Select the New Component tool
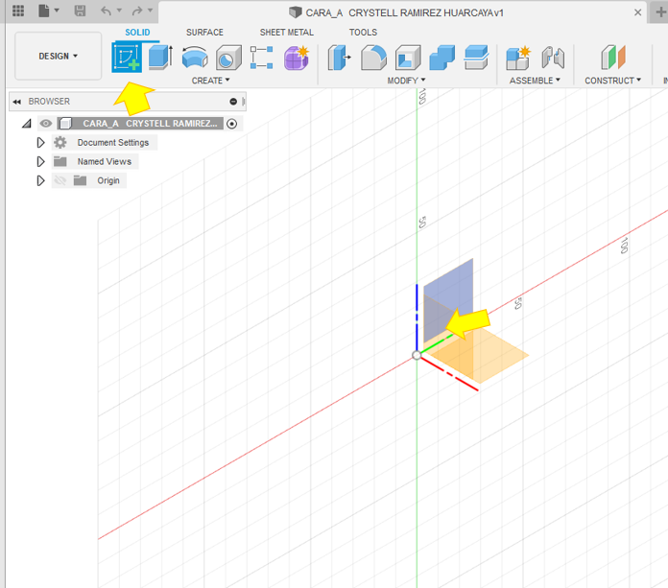The image size is (668, 588). pos(518,57)
